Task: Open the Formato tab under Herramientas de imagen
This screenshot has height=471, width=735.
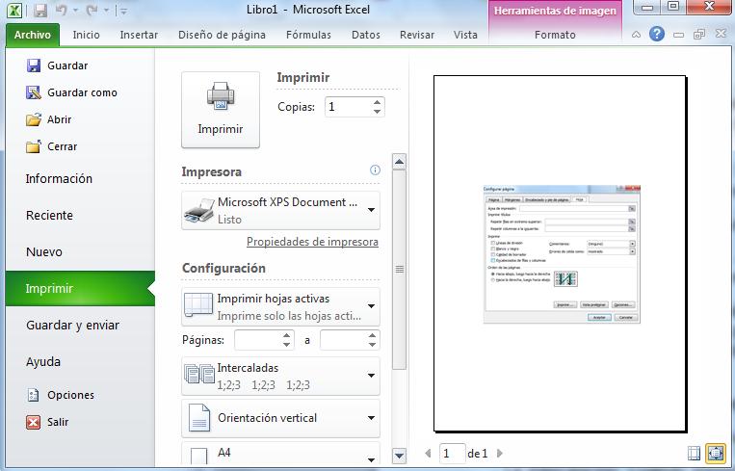Action: tap(555, 35)
